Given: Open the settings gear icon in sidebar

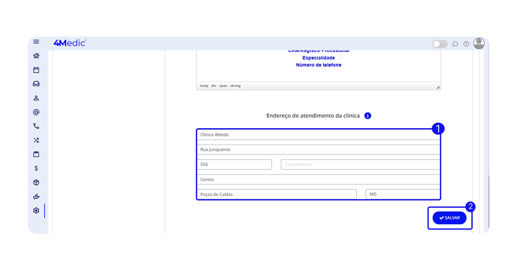Looking at the screenshot, I should tap(36, 210).
